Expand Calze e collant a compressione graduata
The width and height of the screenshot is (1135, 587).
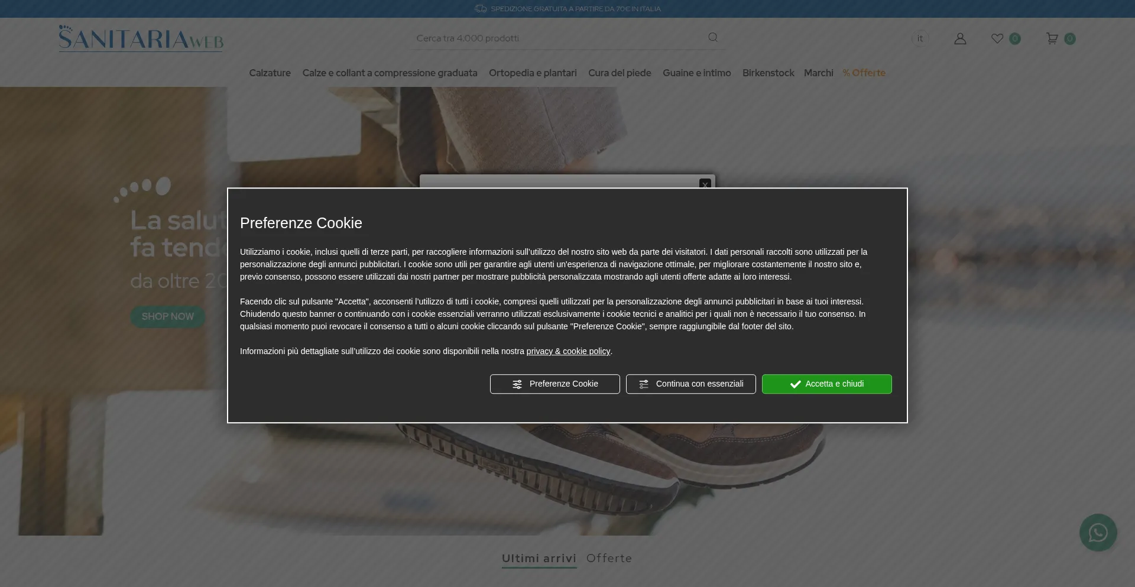(x=390, y=73)
